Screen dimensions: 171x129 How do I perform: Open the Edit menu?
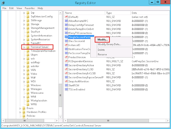point(11,8)
